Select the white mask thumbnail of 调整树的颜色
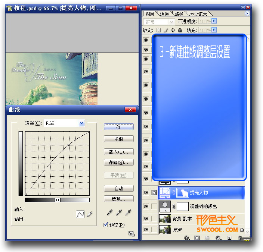 click(x=182, y=207)
